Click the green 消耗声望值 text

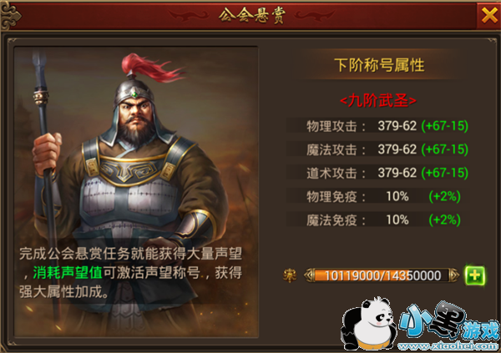click(68, 273)
